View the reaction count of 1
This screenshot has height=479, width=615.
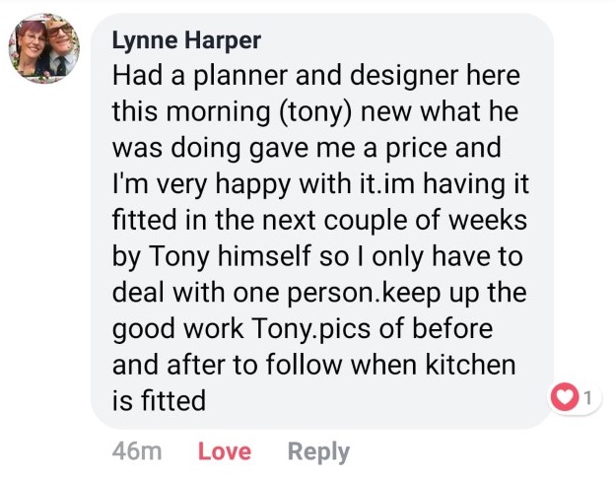pos(588,399)
